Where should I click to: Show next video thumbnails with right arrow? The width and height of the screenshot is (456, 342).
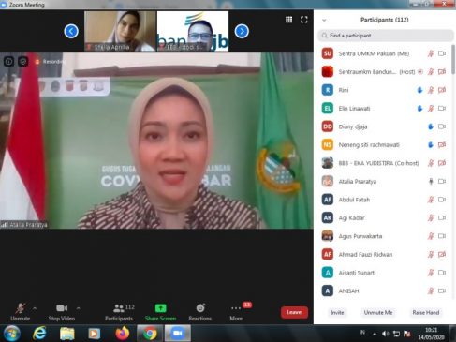[242, 31]
